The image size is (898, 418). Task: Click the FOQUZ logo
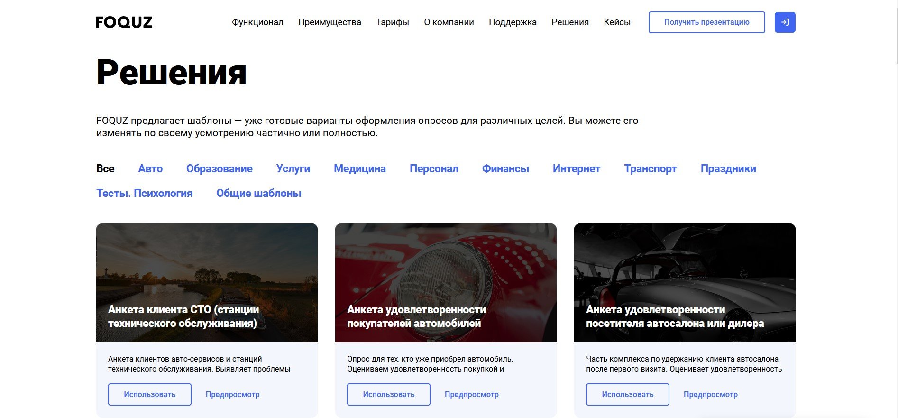pyautogui.click(x=124, y=22)
